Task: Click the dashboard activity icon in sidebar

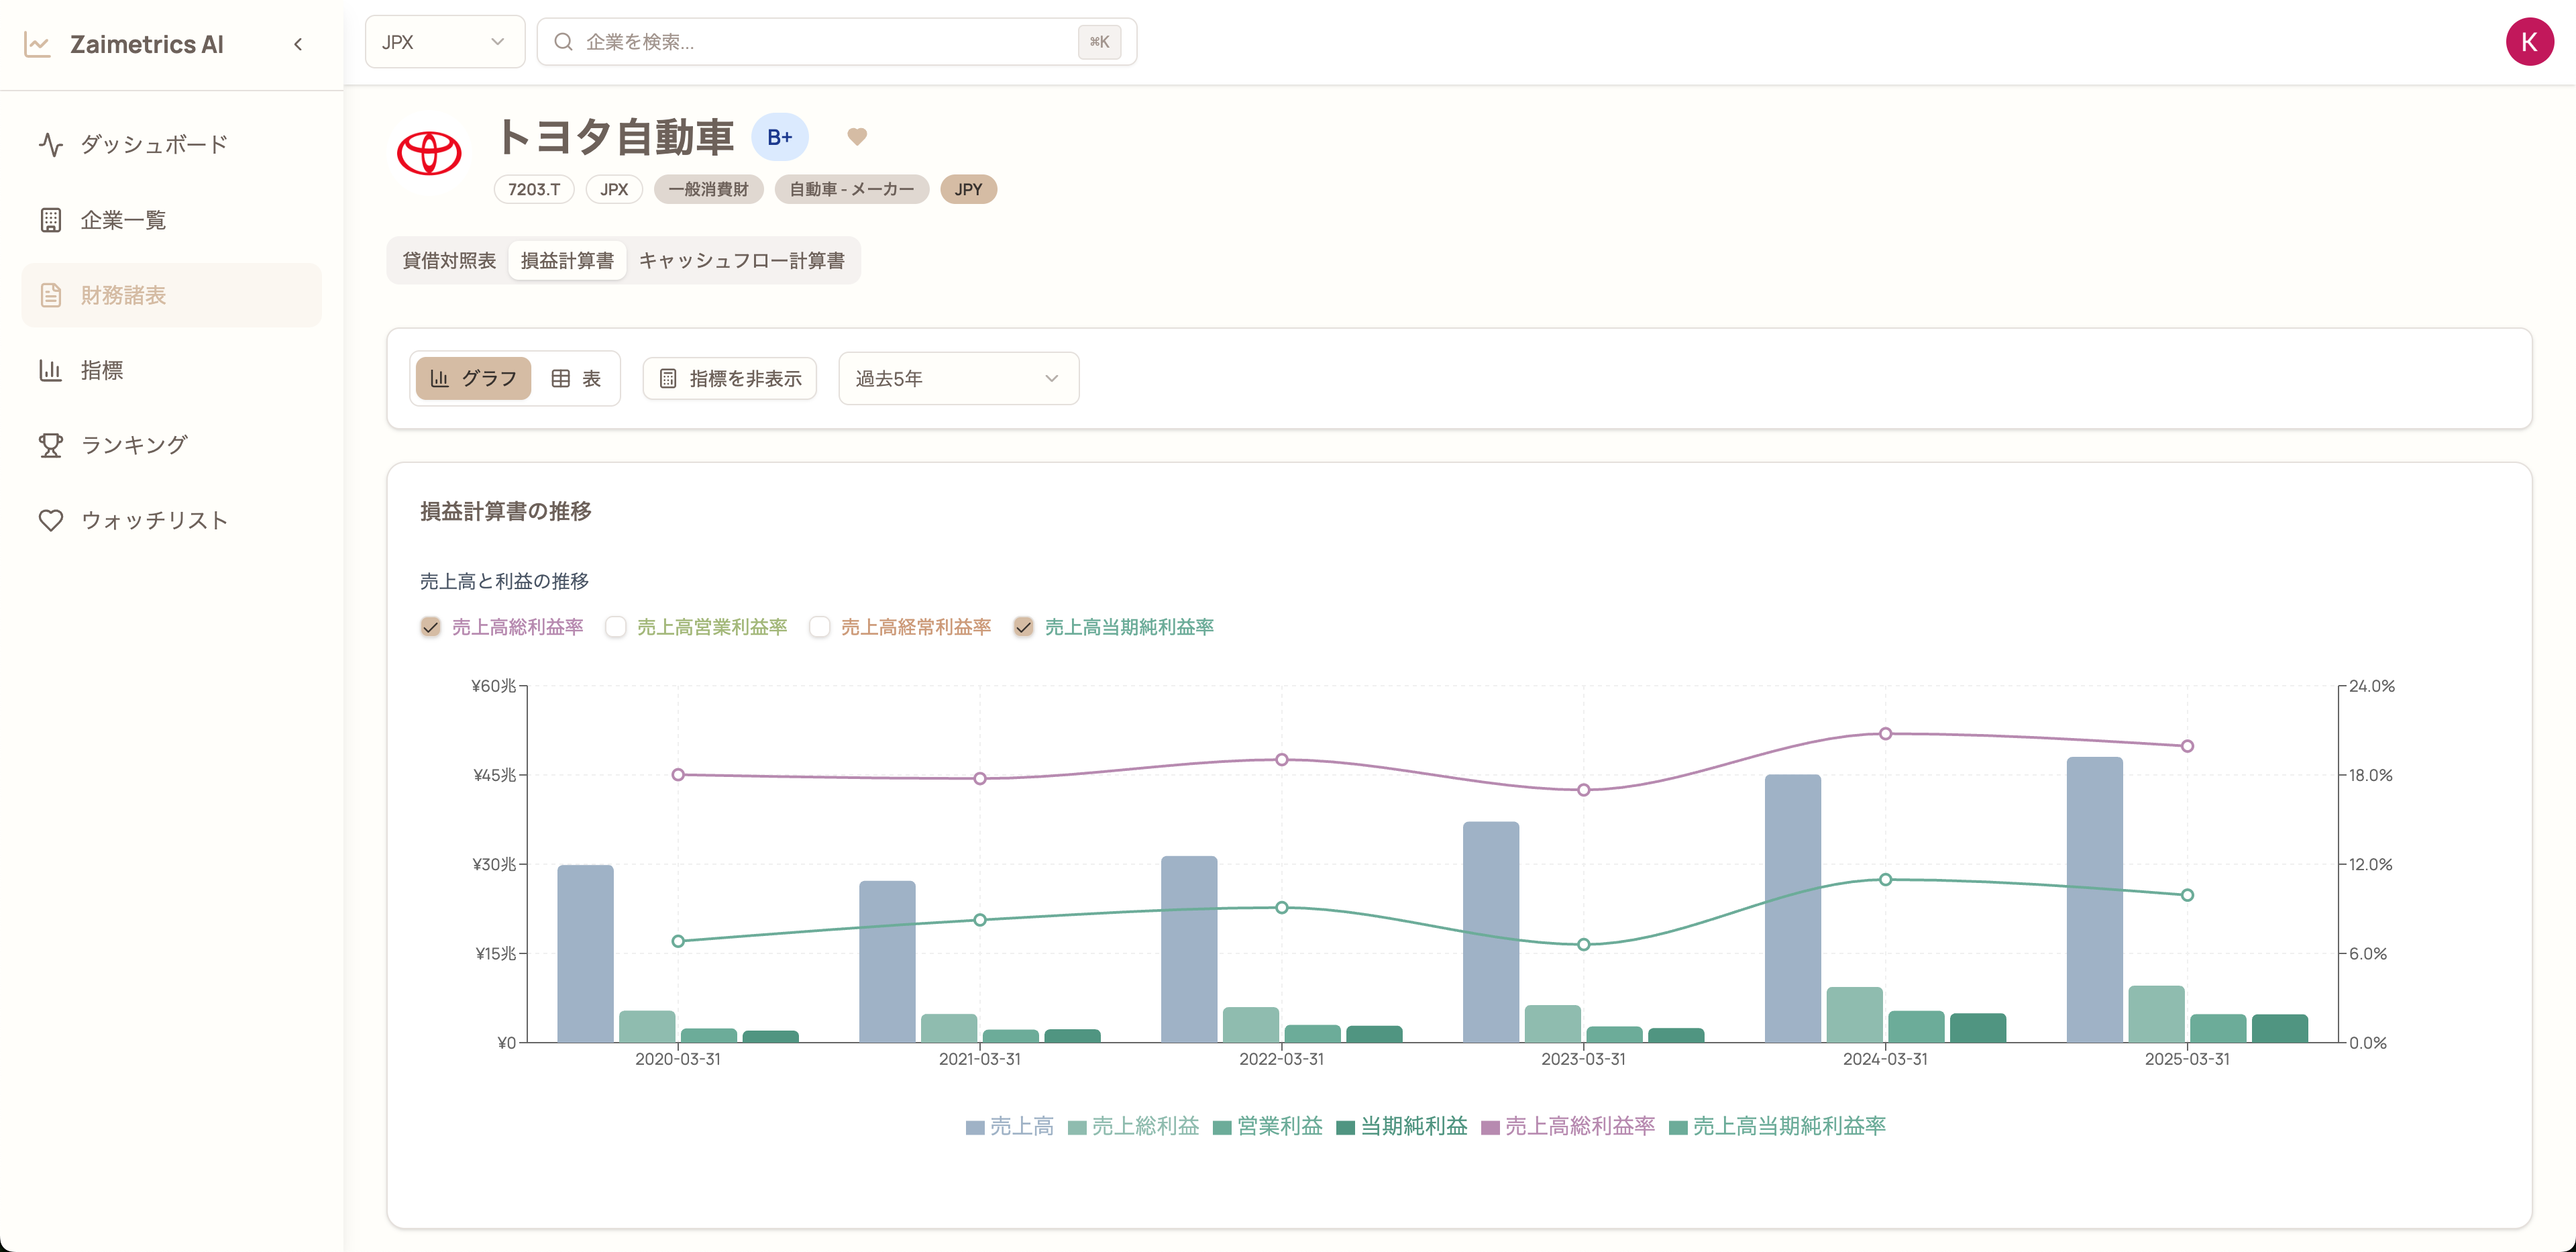Action: 51,145
